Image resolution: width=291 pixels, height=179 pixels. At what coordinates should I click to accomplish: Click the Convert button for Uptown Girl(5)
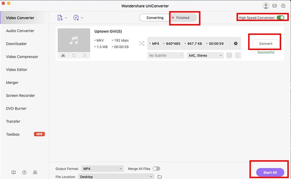266,44
